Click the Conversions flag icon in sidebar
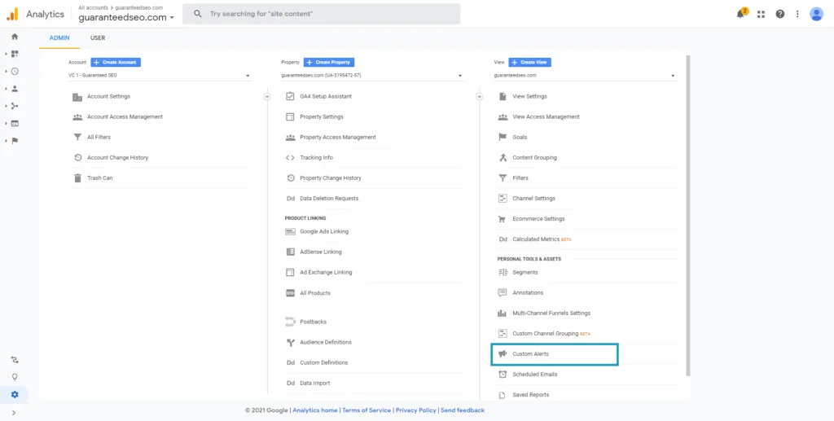The height and width of the screenshot is (421, 834). click(15, 140)
